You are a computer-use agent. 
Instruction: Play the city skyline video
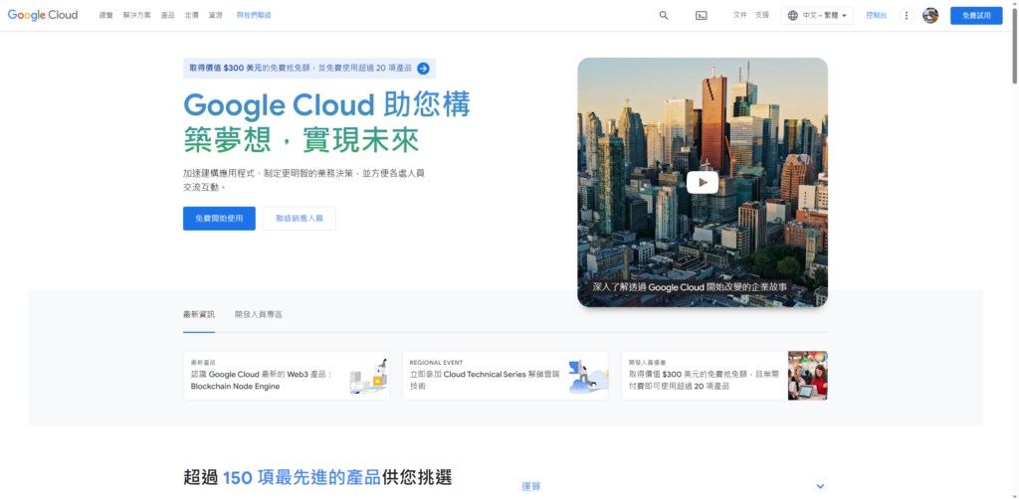(x=703, y=182)
